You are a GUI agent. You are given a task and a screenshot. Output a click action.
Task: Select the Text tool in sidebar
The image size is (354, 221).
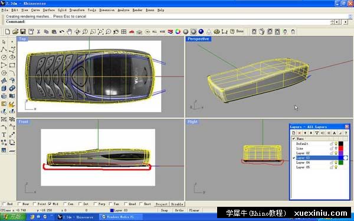point(4,134)
